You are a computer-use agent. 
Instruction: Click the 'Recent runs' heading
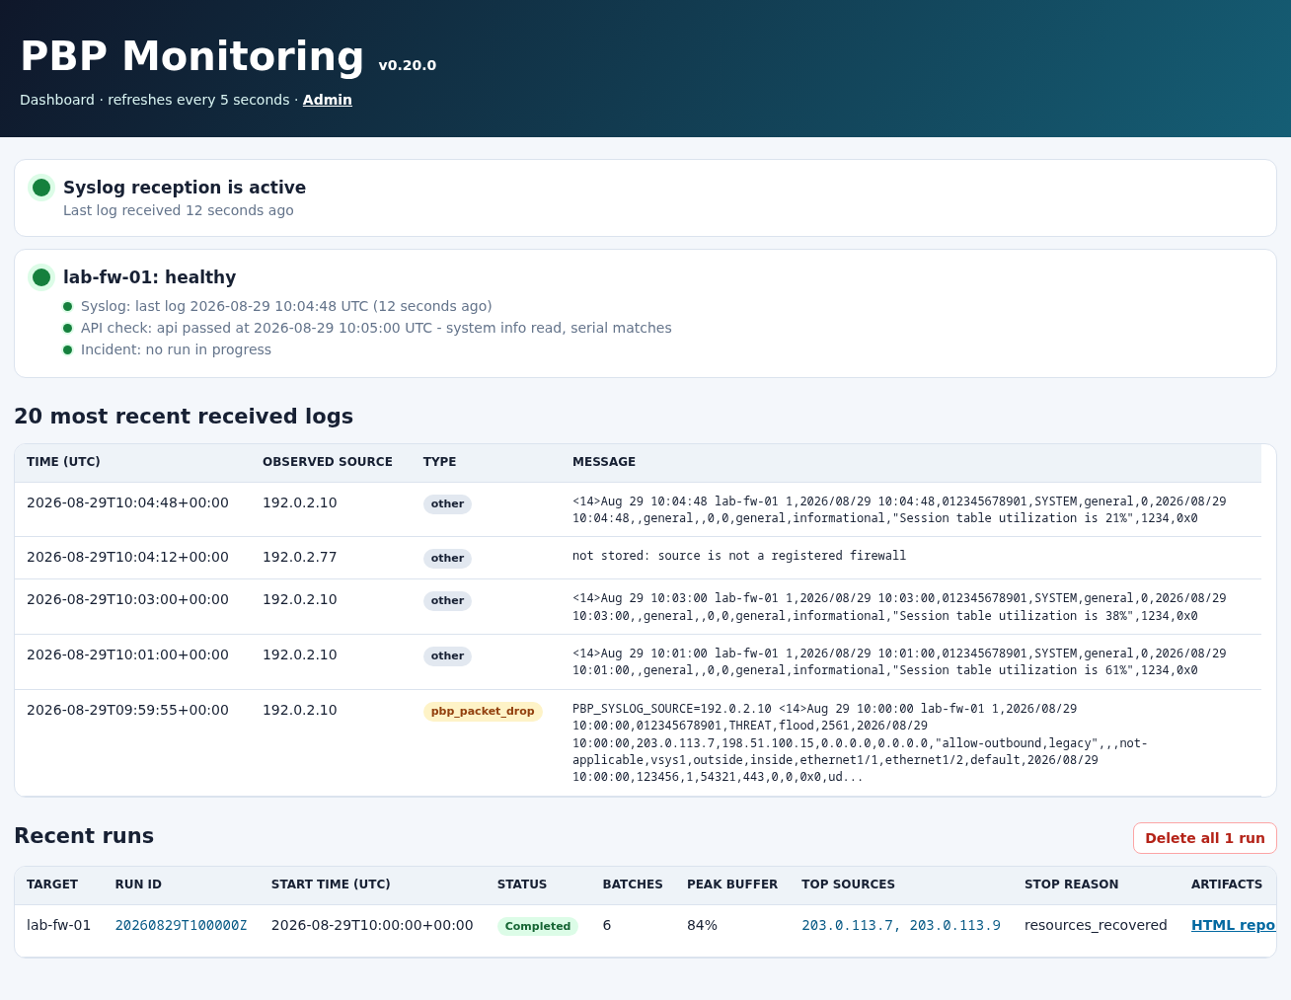click(84, 836)
